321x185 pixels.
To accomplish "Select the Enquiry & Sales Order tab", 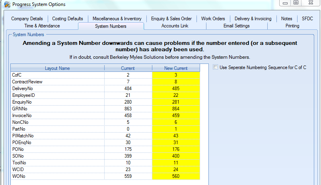I will [171, 19].
